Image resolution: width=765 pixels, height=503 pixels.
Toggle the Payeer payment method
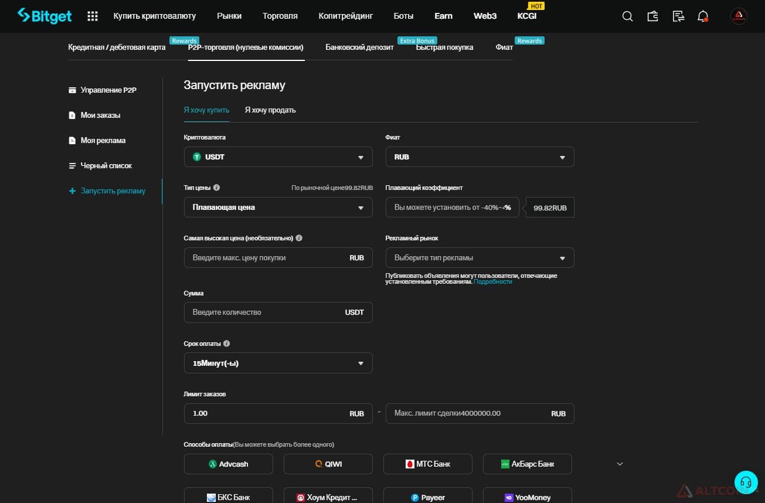[428, 496]
